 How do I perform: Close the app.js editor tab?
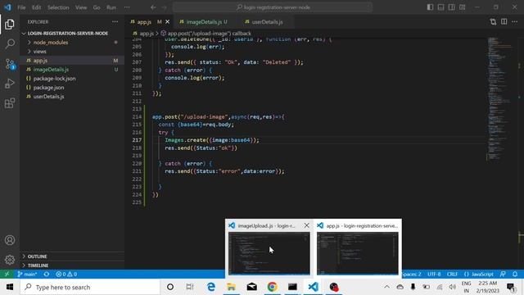pos(167,22)
